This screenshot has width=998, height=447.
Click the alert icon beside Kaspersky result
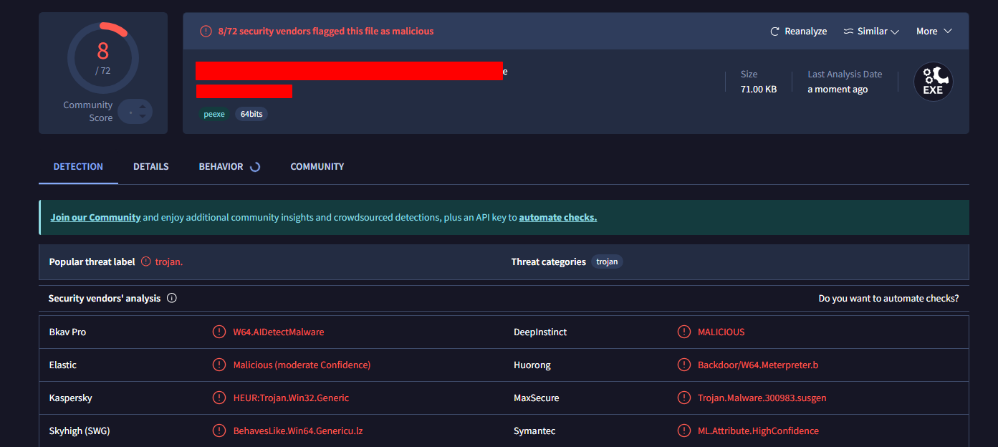tap(219, 398)
